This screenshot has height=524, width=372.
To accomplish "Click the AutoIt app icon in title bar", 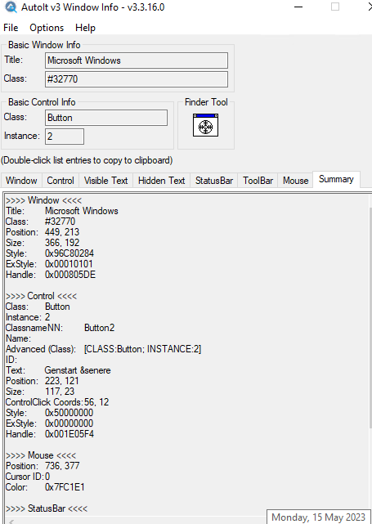I will pyautogui.click(x=11, y=7).
